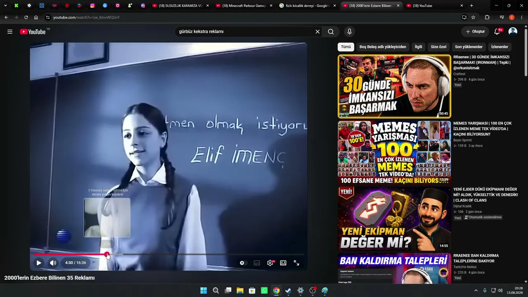This screenshot has width=528, height=297.
Task: Reload the current page
Action: (x=26, y=17)
